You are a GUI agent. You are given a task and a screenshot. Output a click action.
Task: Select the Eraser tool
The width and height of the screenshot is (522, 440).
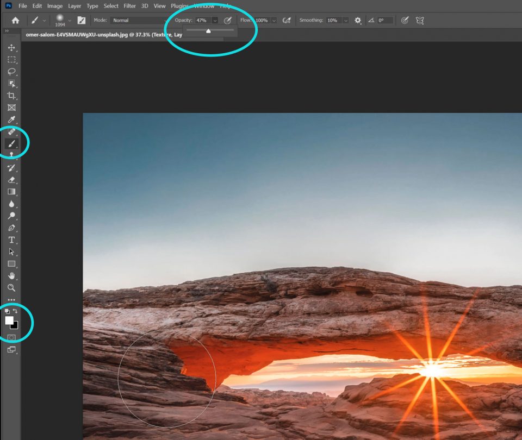pyautogui.click(x=11, y=180)
